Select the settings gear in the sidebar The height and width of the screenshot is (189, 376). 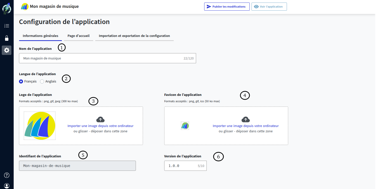point(7,50)
